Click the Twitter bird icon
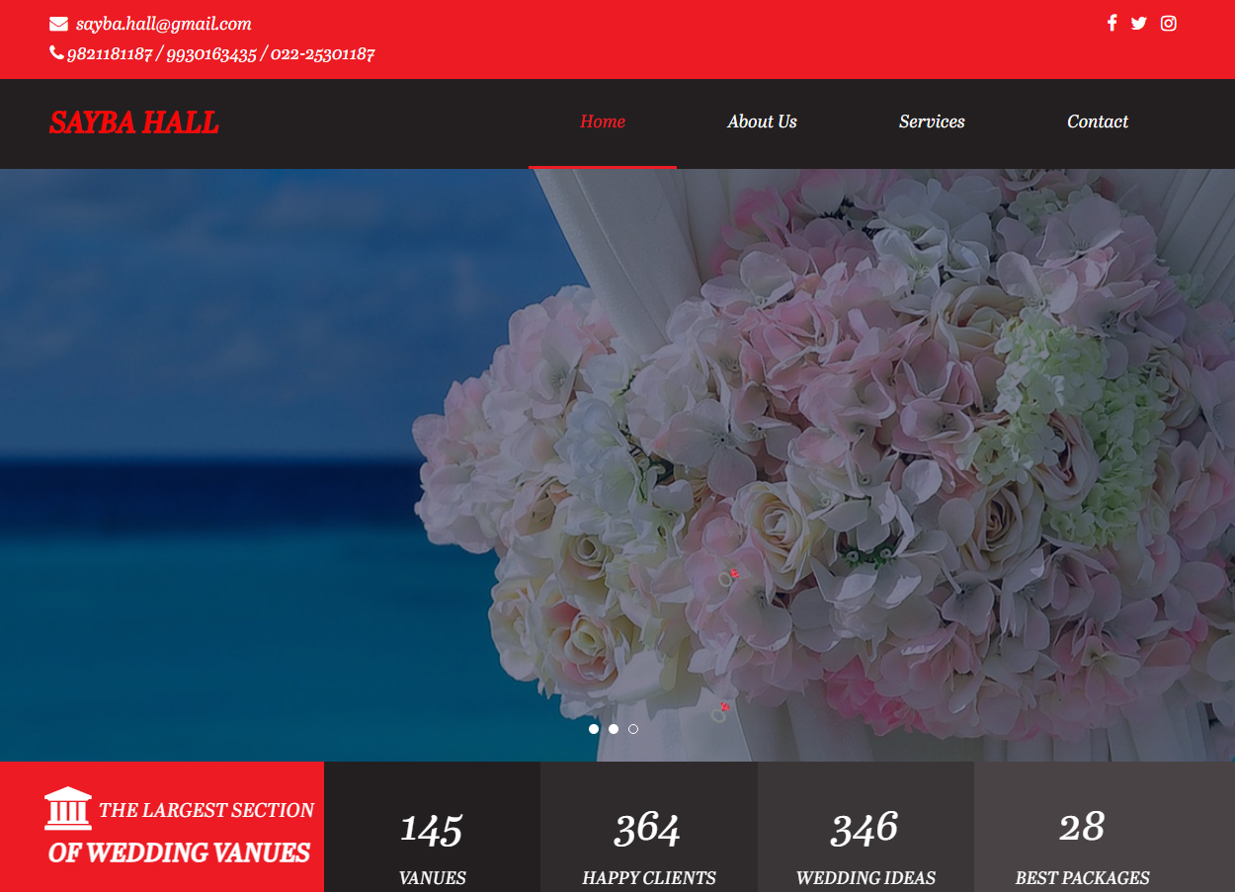 pos(1138,23)
